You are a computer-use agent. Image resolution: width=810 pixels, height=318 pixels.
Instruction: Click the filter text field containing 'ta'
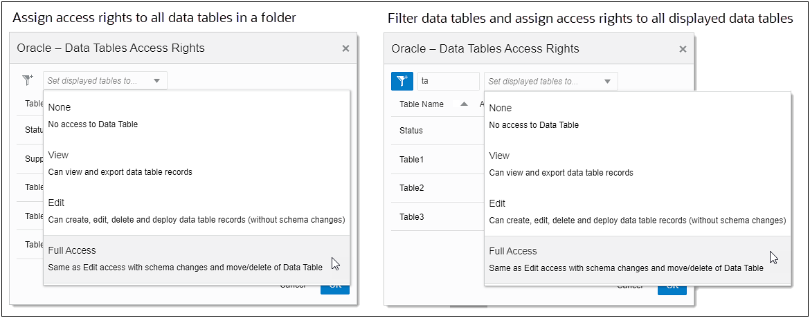coord(448,81)
